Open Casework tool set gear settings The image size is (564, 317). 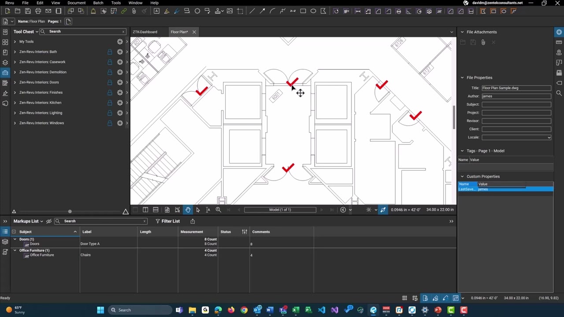click(x=120, y=62)
